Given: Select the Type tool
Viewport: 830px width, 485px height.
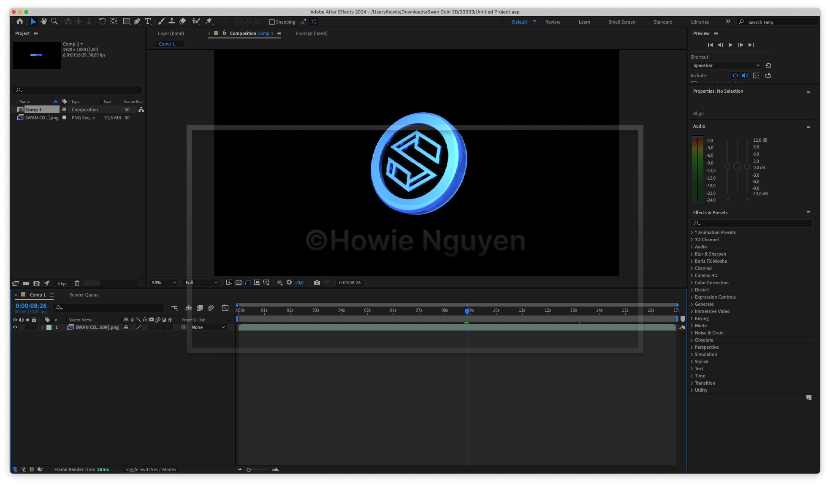Looking at the screenshot, I should [148, 21].
